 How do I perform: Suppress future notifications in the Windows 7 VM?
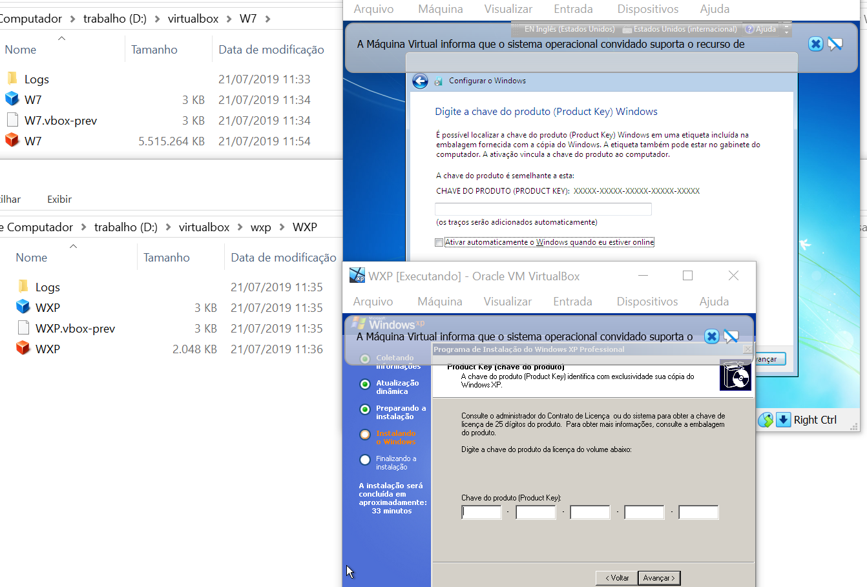pyautogui.click(x=835, y=44)
